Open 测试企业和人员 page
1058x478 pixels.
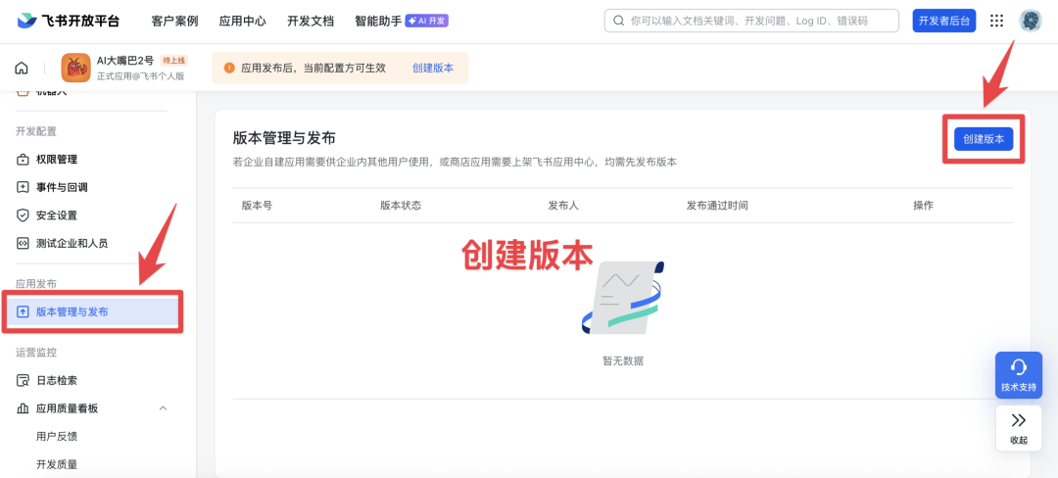pyautogui.click(x=71, y=243)
